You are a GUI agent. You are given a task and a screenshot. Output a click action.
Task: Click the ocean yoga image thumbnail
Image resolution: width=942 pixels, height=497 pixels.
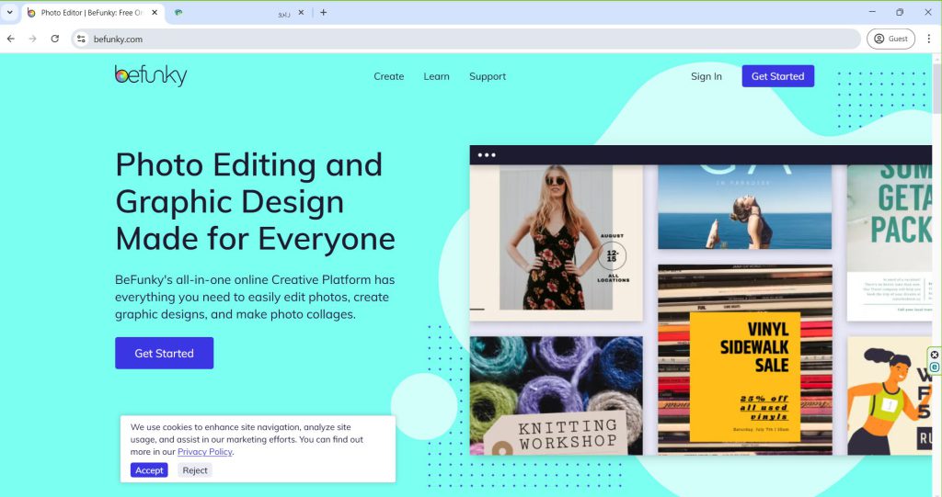pos(745,207)
